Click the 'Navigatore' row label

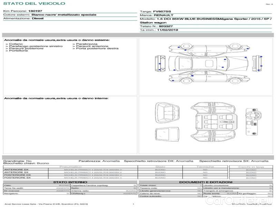(11, 194)
